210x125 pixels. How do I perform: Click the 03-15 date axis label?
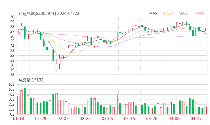129,118
